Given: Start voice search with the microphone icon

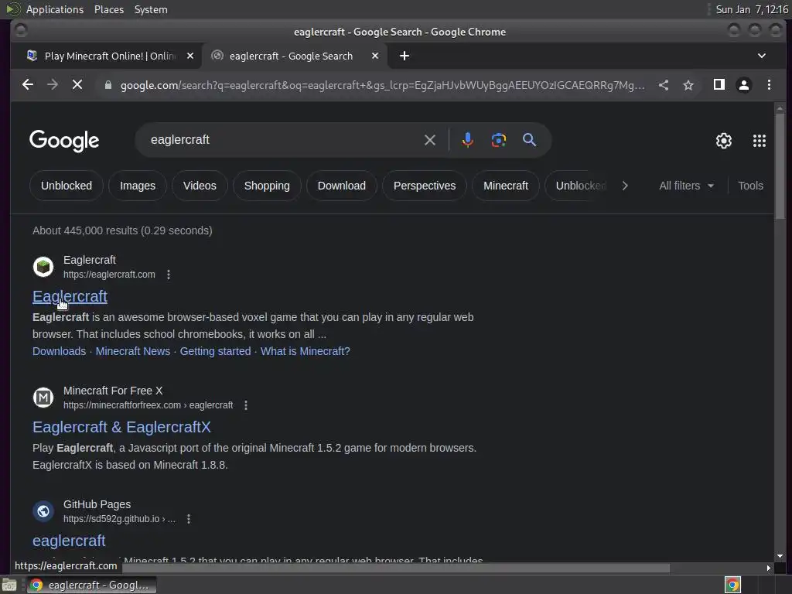Looking at the screenshot, I should (468, 140).
